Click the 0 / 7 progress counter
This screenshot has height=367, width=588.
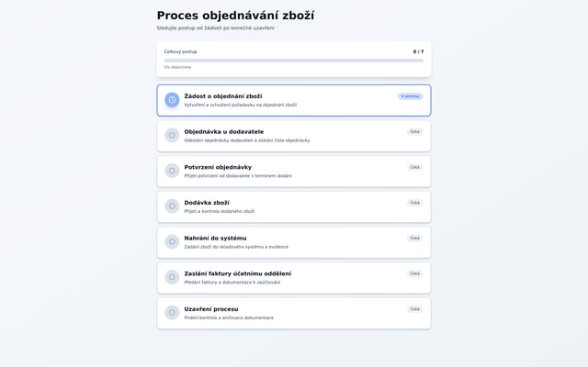tap(418, 52)
